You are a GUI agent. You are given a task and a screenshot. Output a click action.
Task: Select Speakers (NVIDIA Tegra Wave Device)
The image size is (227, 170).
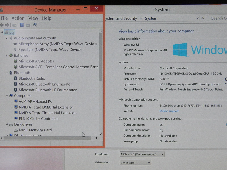pos(50,50)
